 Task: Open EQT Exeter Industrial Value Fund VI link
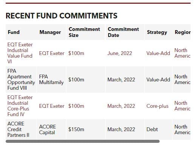20,53
